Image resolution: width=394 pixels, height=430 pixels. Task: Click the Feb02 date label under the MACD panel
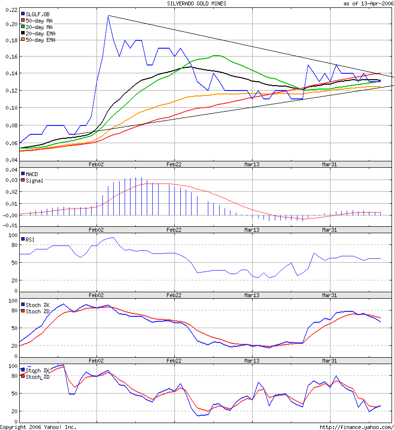96,230
